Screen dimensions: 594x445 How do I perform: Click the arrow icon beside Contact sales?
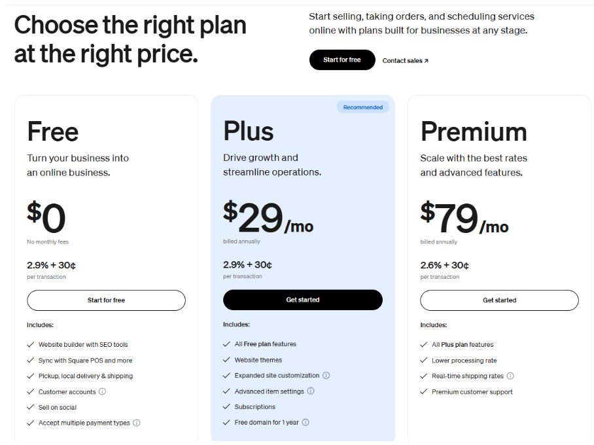point(427,61)
